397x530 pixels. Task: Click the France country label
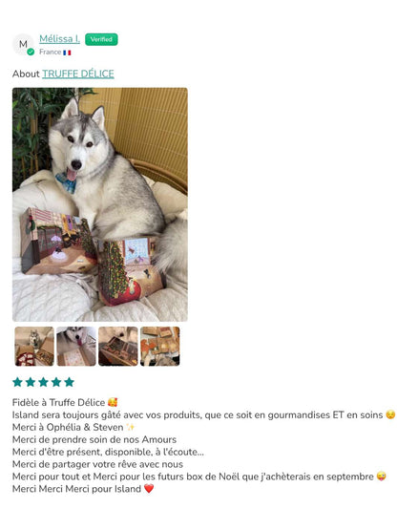point(50,52)
